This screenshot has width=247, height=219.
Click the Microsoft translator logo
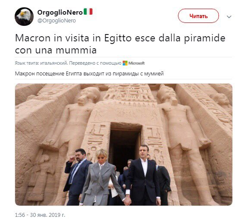(x=134, y=63)
